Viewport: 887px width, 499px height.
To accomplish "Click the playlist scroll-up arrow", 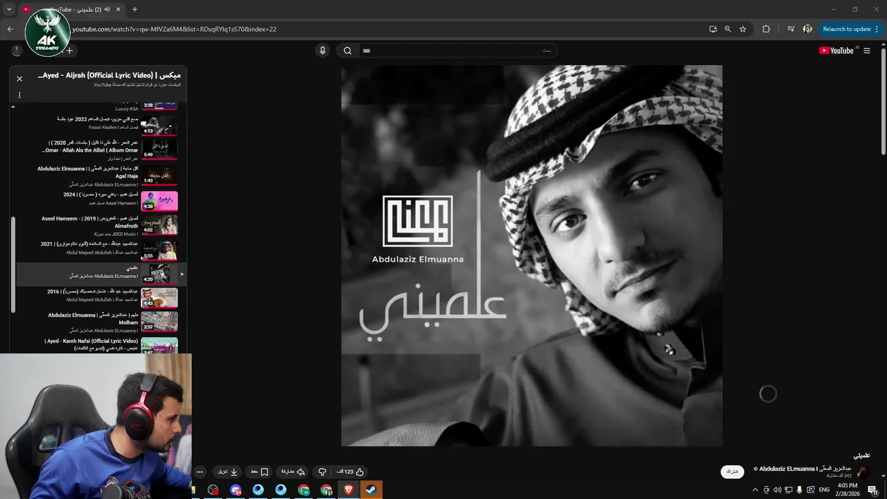I will point(13,107).
